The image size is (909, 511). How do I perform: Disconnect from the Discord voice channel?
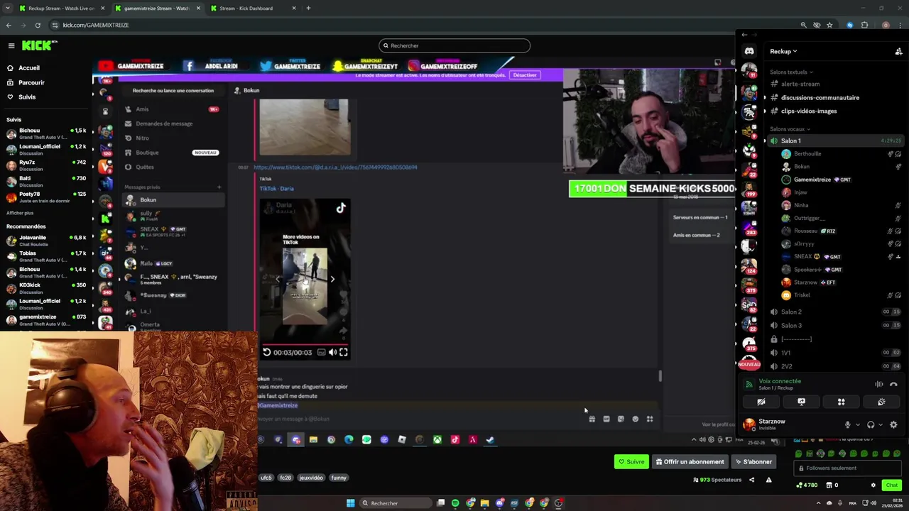(x=893, y=384)
